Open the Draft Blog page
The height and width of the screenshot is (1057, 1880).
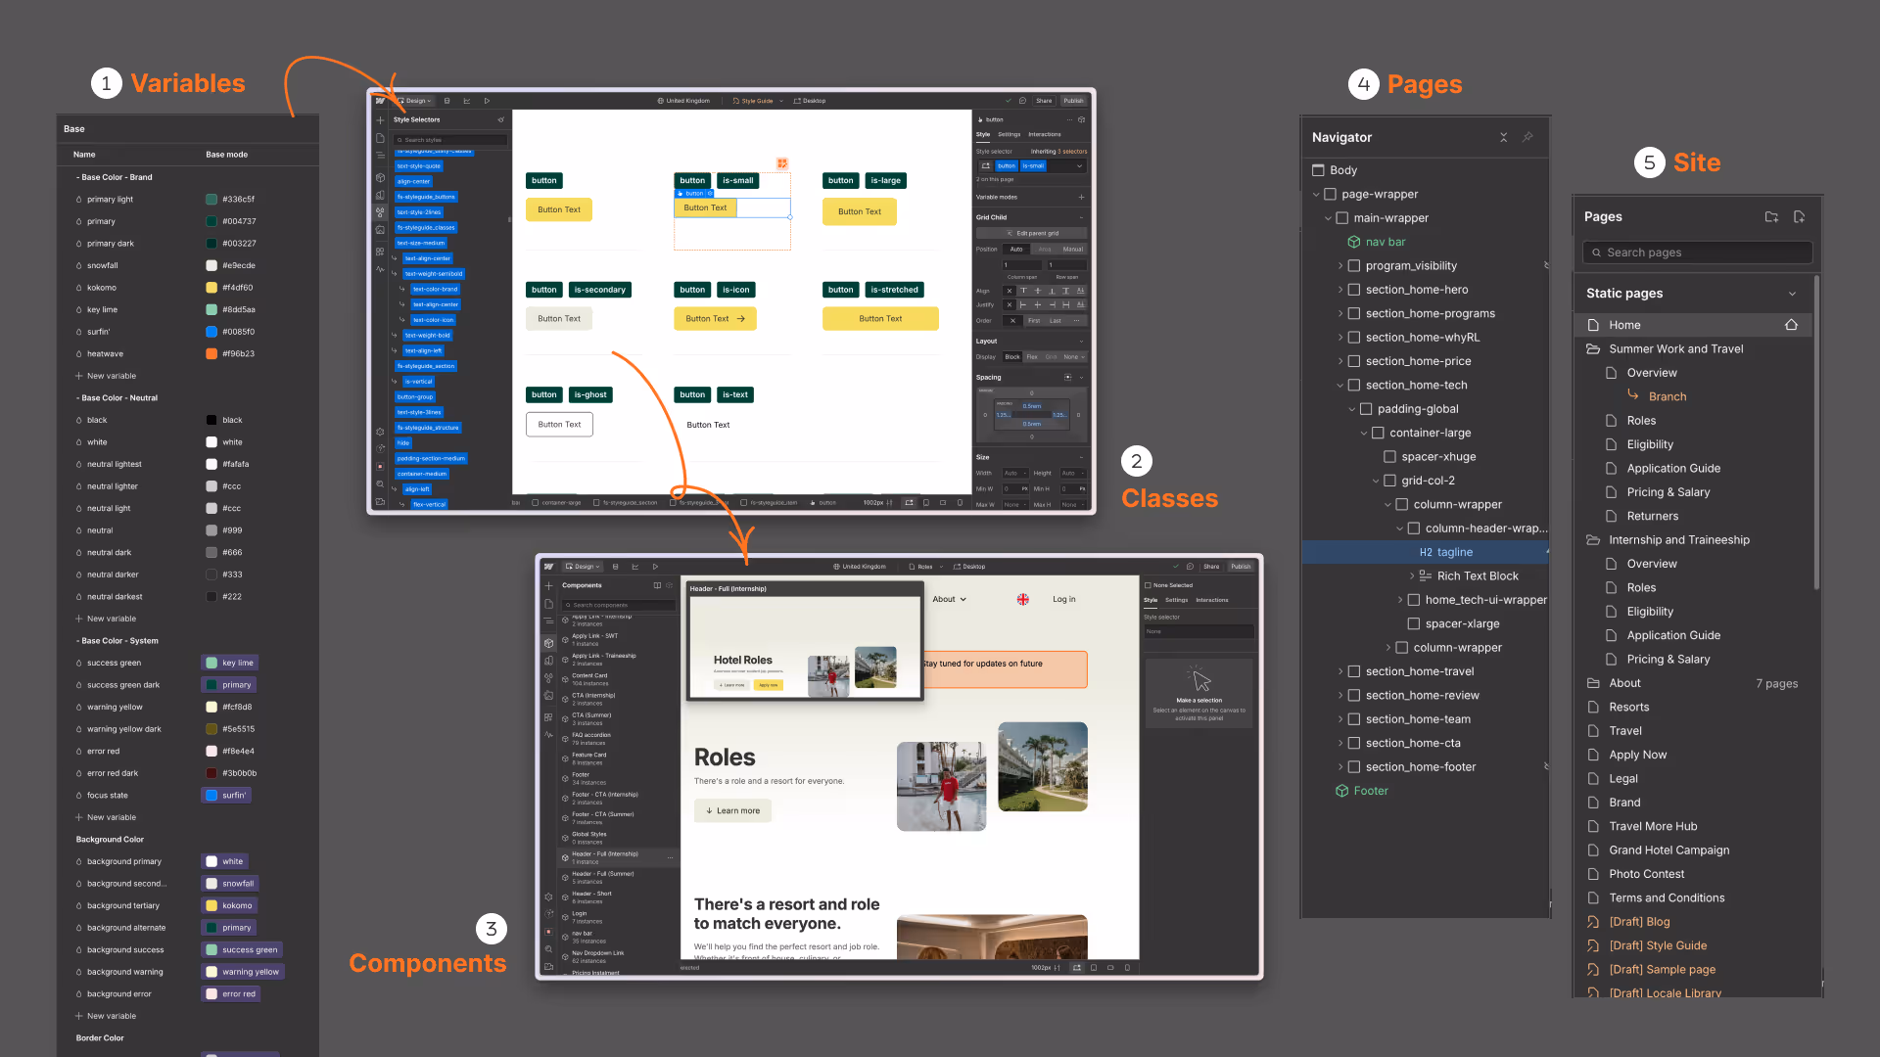(x=1639, y=922)
